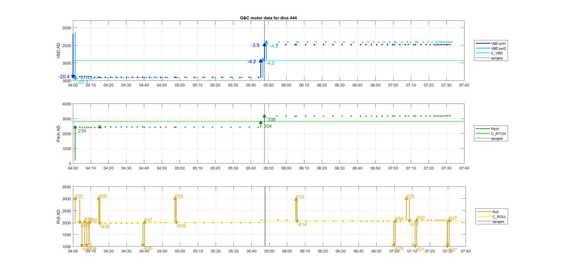Click the "234" pitch data label
This screenshot has height=277, width=561.
tap(82, 131)
